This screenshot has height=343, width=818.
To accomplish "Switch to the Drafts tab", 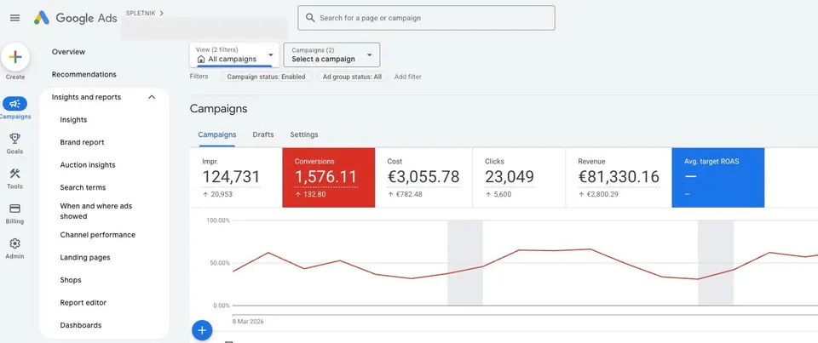I will click(263, 134).
